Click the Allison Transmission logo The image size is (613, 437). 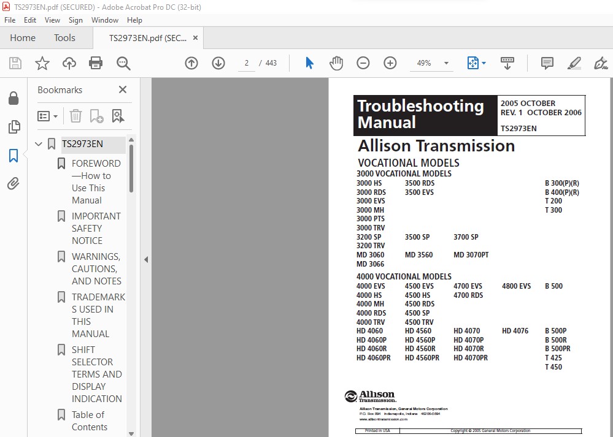point(370,396)
